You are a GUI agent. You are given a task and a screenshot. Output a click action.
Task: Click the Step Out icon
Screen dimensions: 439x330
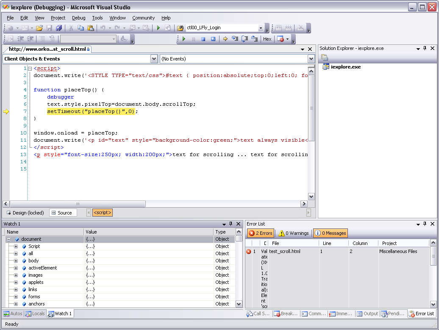click(255, 39)
